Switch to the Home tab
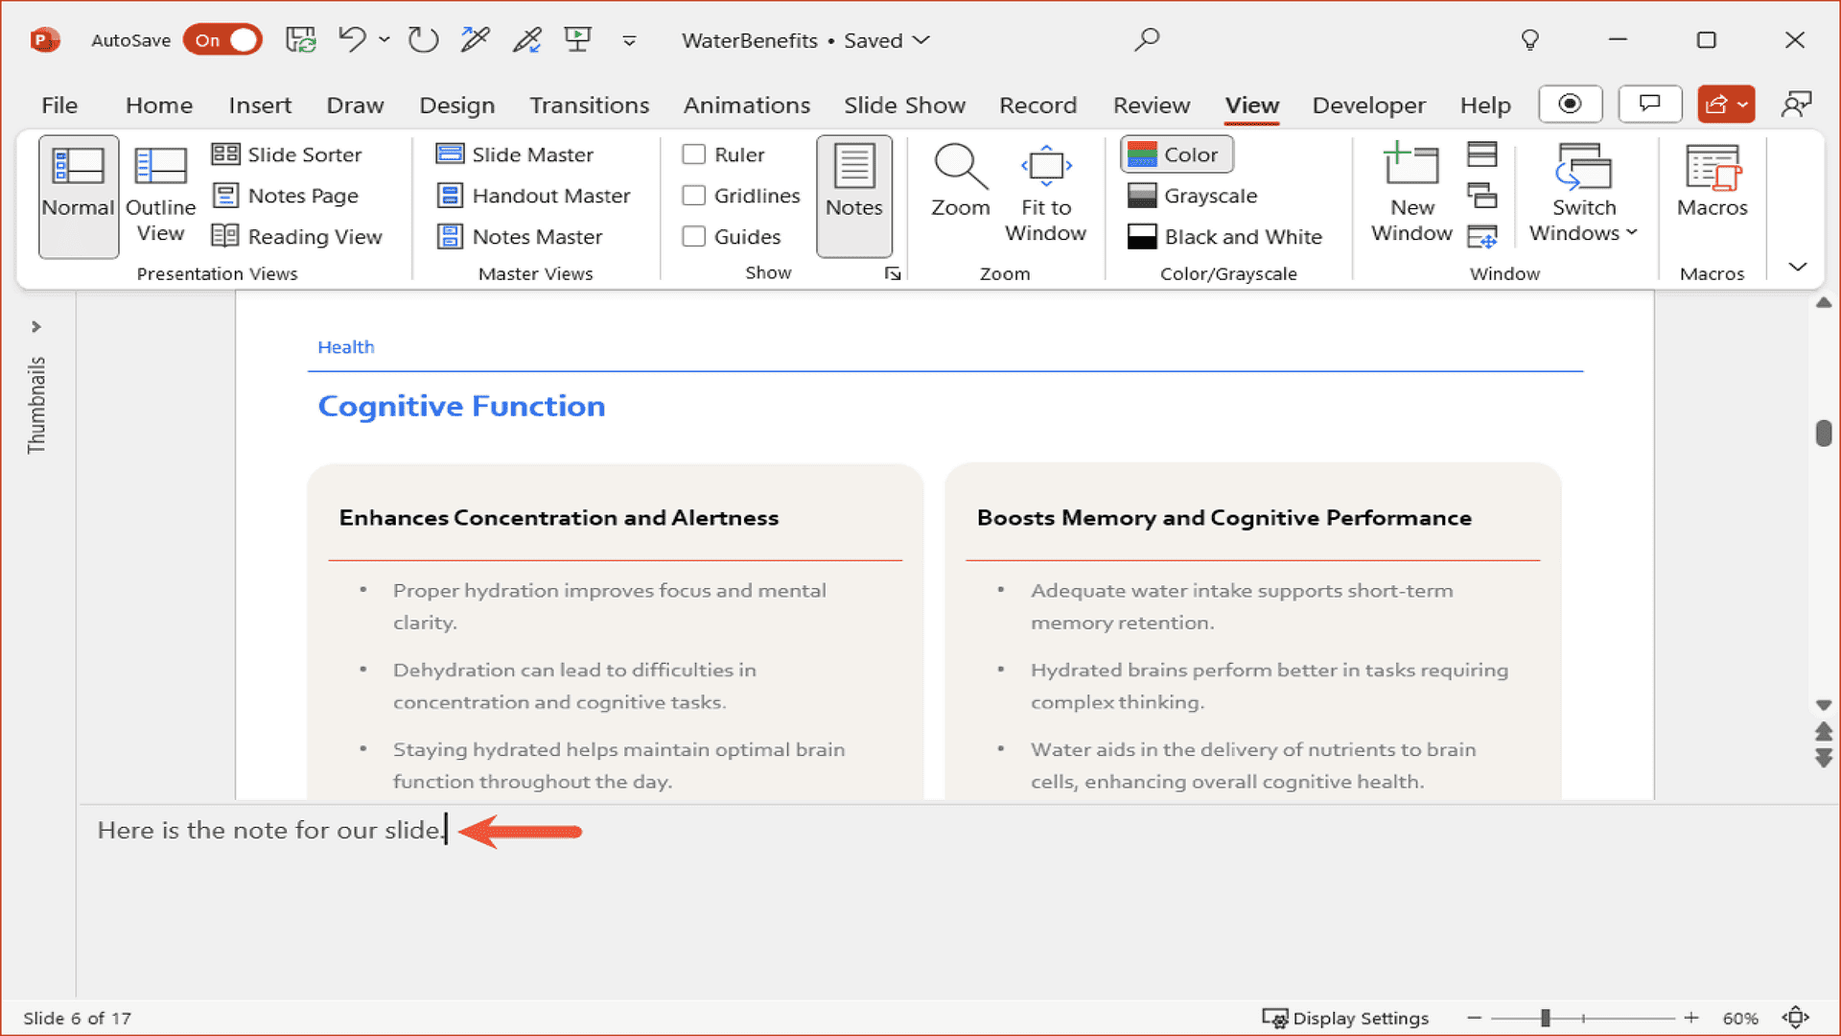This screenshot has height=1036, width=1841. click(x=159, y=105)
